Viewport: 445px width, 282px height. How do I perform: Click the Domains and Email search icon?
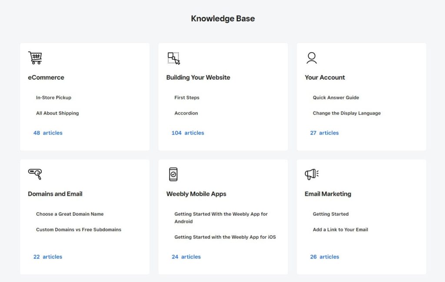pos(35,174)
